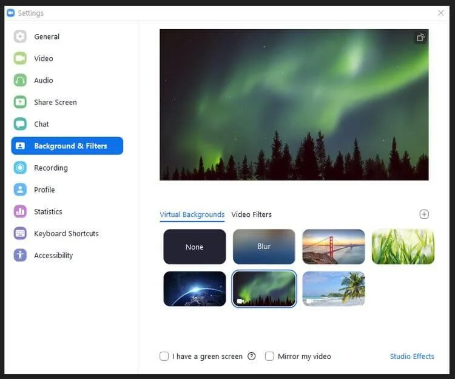
Task: Open the General settings icon
Action: click(20, 36)
